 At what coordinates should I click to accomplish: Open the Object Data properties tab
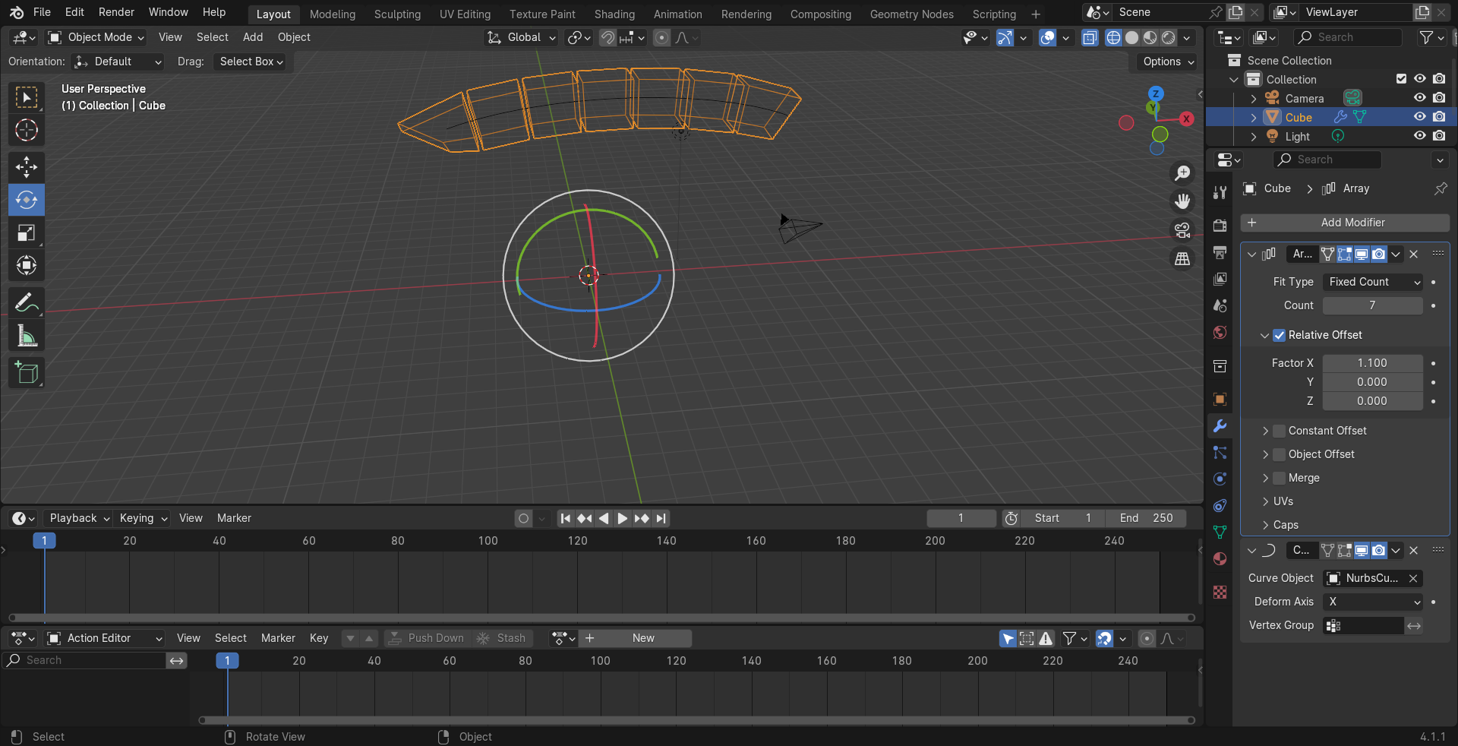[x=1220, y=532]
